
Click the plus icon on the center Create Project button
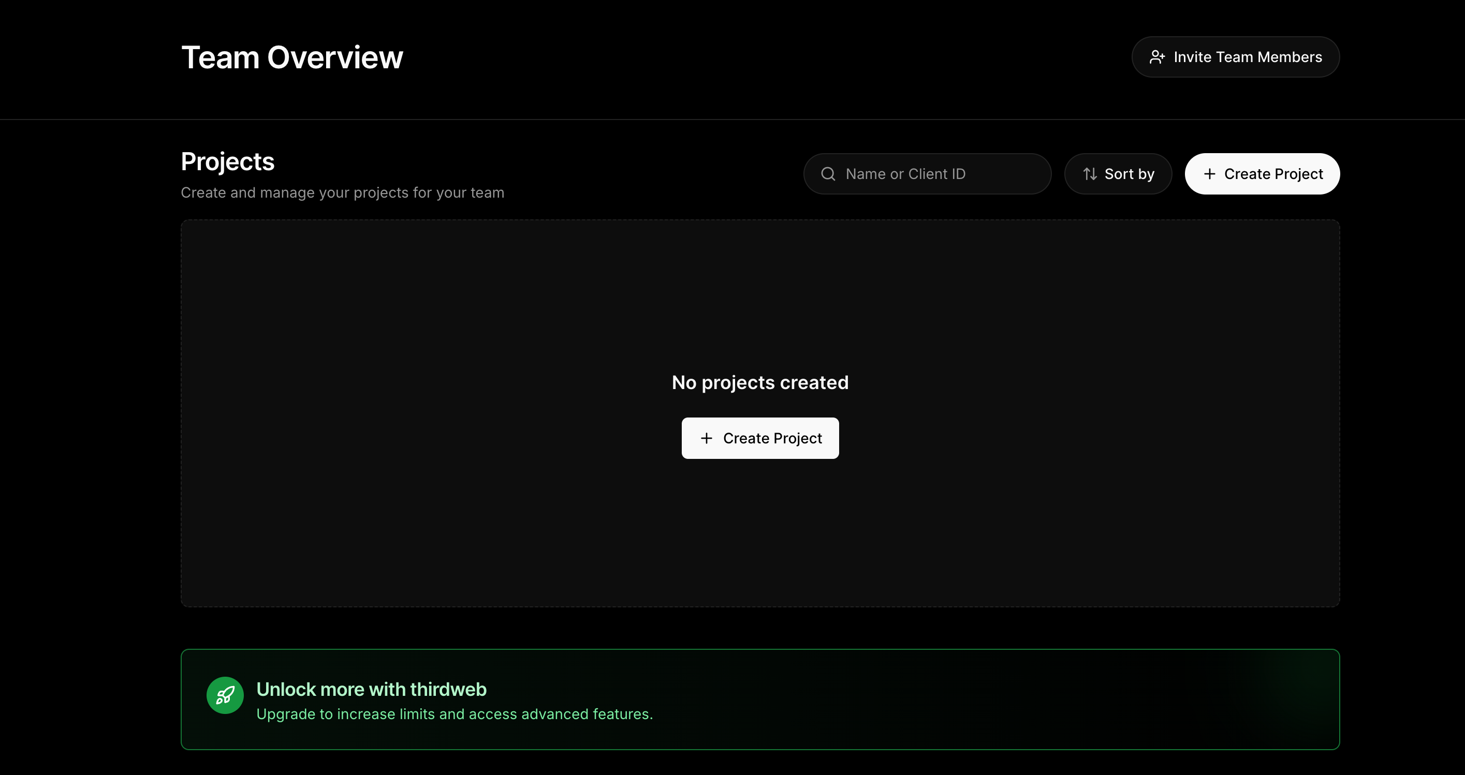[x=706, y=438]
